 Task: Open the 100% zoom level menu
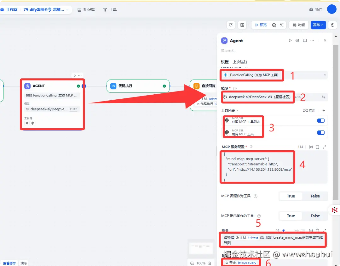201,263
